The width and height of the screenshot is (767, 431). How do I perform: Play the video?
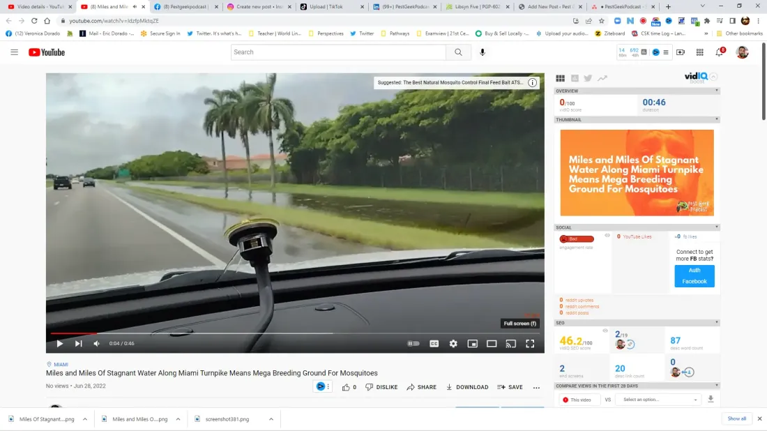point(60,343)
